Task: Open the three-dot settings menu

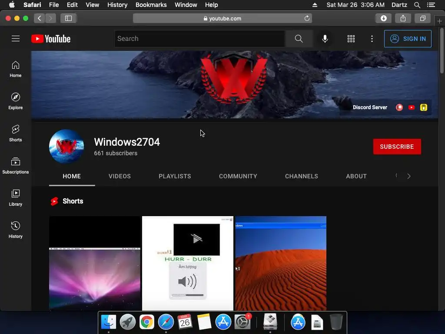Action: pos(372,39)
